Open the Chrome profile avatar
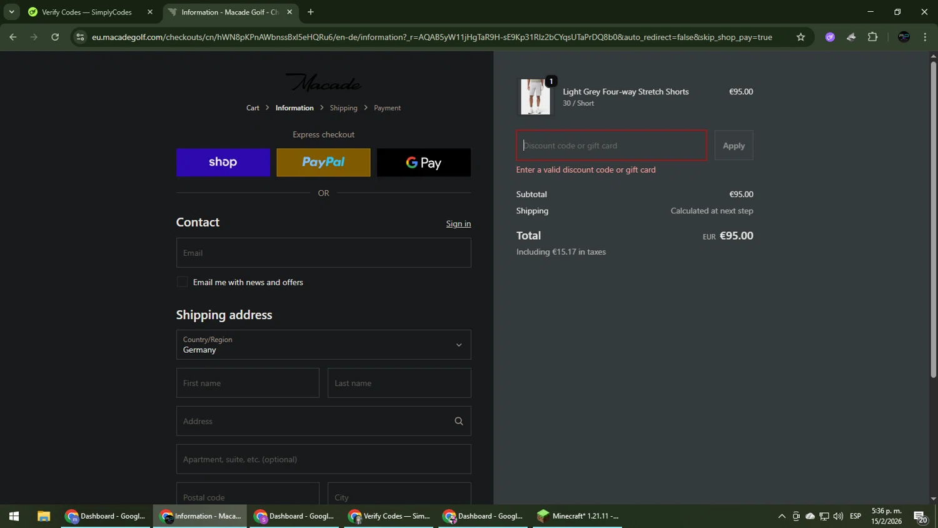The width and height of the screenshot is (938, 528). (x=904, y=37)
